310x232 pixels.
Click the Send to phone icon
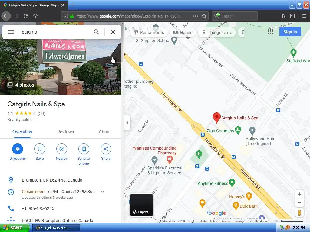[x=84, y=149]
